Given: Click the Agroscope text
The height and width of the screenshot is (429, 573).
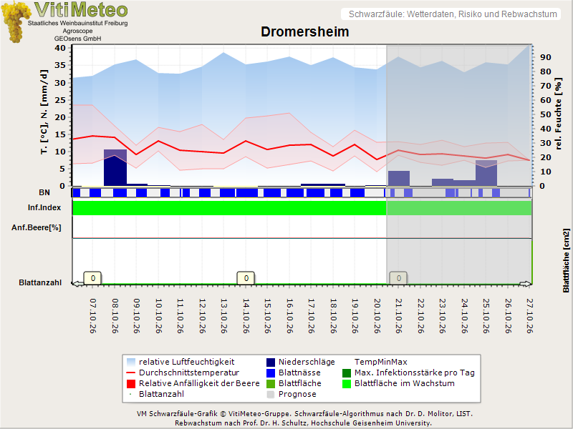Looking at the screenshot, I should point(77,31).
